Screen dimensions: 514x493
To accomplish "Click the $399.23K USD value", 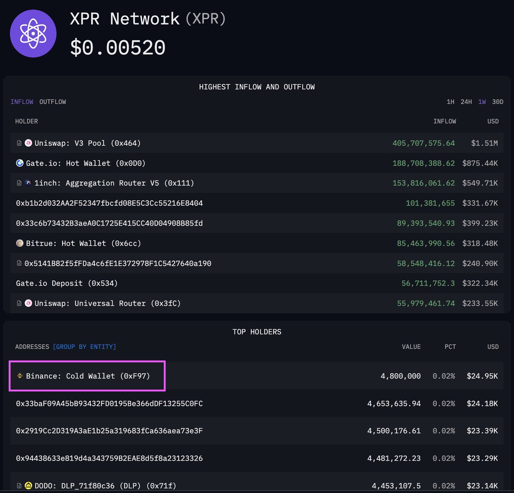I will [480, 223].
